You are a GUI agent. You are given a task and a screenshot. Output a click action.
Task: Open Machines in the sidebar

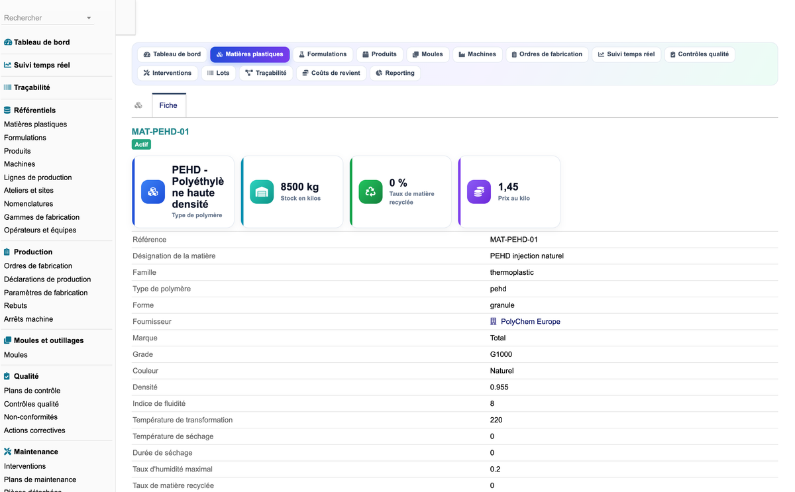click(20, 164)
